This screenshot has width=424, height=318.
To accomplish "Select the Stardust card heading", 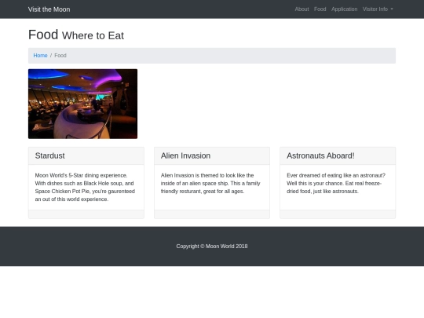I will 49,155.
